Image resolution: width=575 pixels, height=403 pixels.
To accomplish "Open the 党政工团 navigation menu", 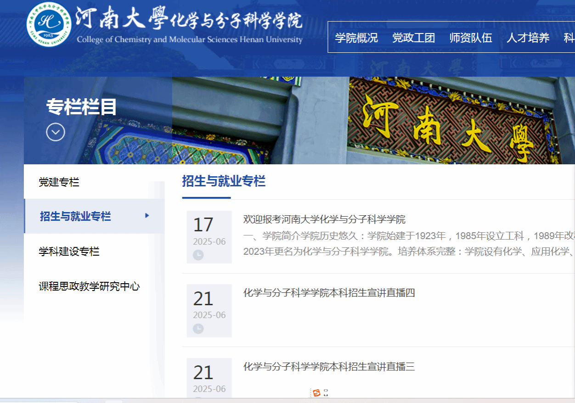I will 413,38.
